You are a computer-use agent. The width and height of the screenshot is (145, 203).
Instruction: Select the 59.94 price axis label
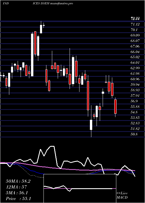[x=135, y=85]
